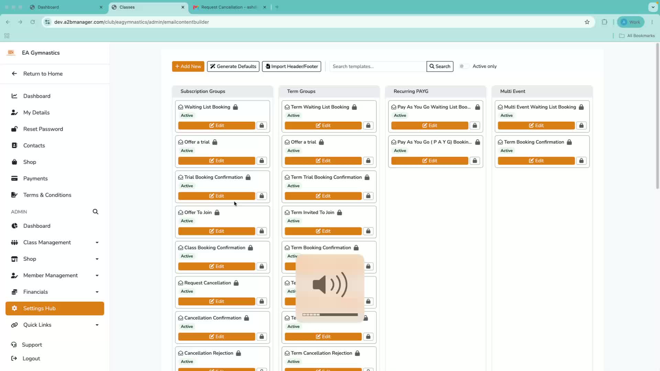Screen dimensions: 660x371
Task: Reload the page with the refresh icon
Action: (33, 22)
